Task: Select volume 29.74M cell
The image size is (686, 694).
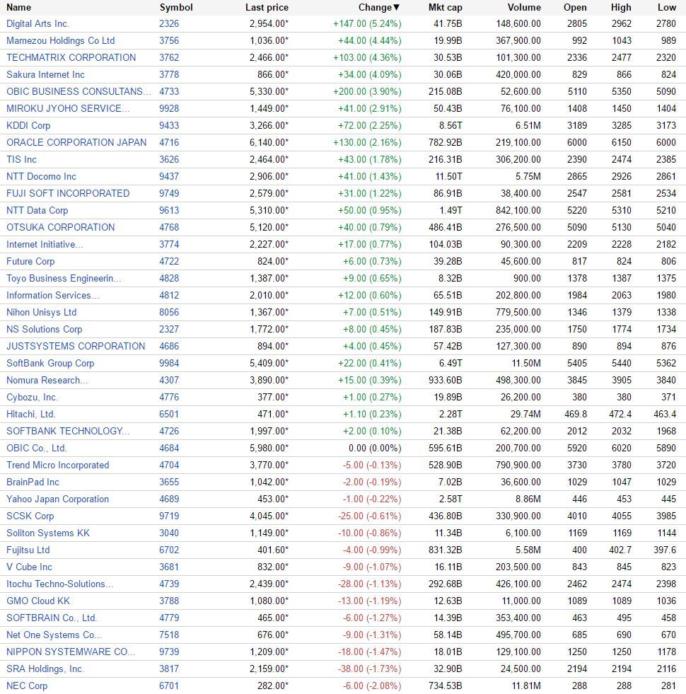Action: point(525,414)
